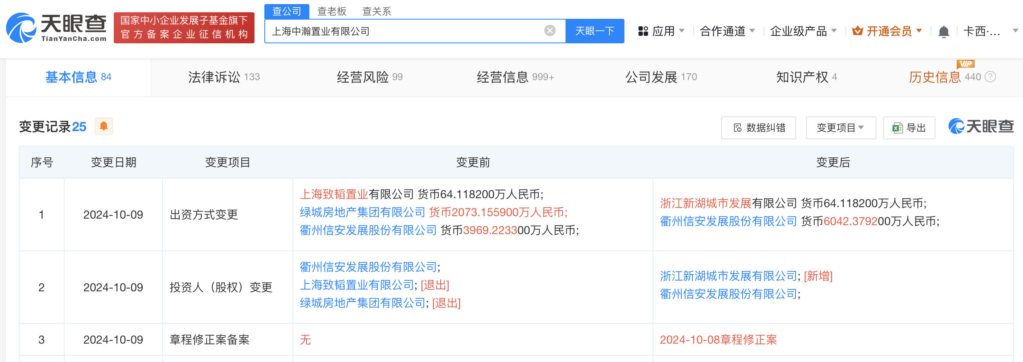Clear the search field with the X icon
This screenshot has width=1023, height=362.
550,31
